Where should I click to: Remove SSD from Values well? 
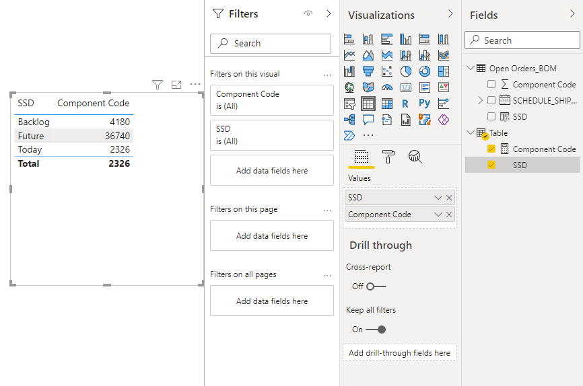pyautogui.click(x=449, y=198)
